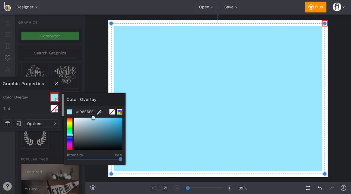The image size is (351, 194).
Task: Click the fit-to-screen icon
Action: click(x=153, y=188)
